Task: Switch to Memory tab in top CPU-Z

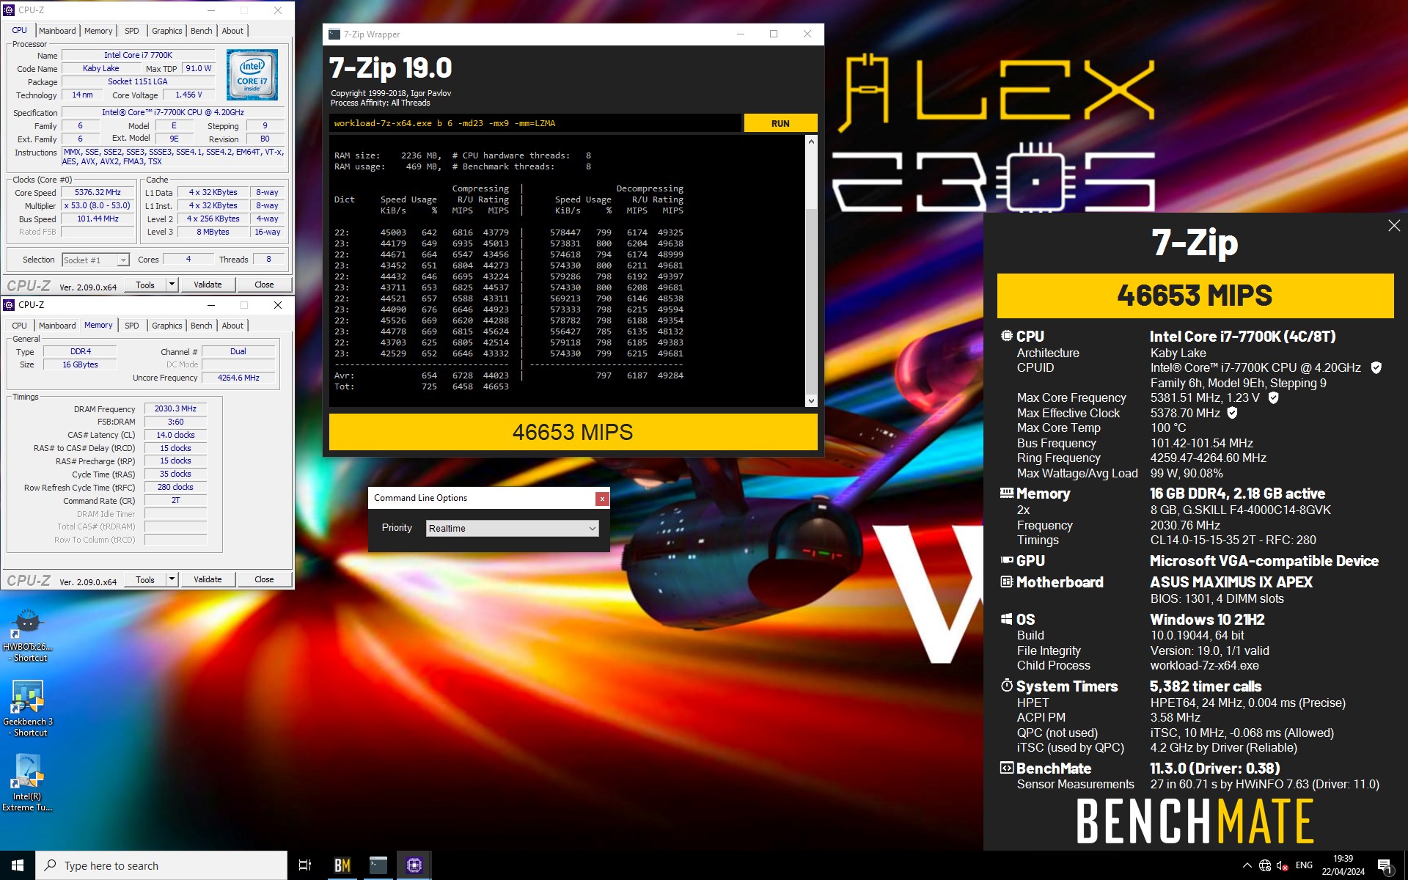Action: 98,31
